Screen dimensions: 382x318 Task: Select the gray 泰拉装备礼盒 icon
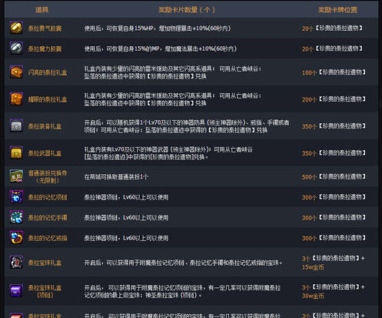(16, 126)
